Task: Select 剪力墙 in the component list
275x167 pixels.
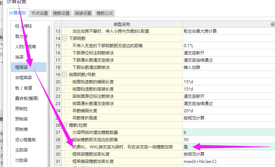Action: click(x=21, y=36)
